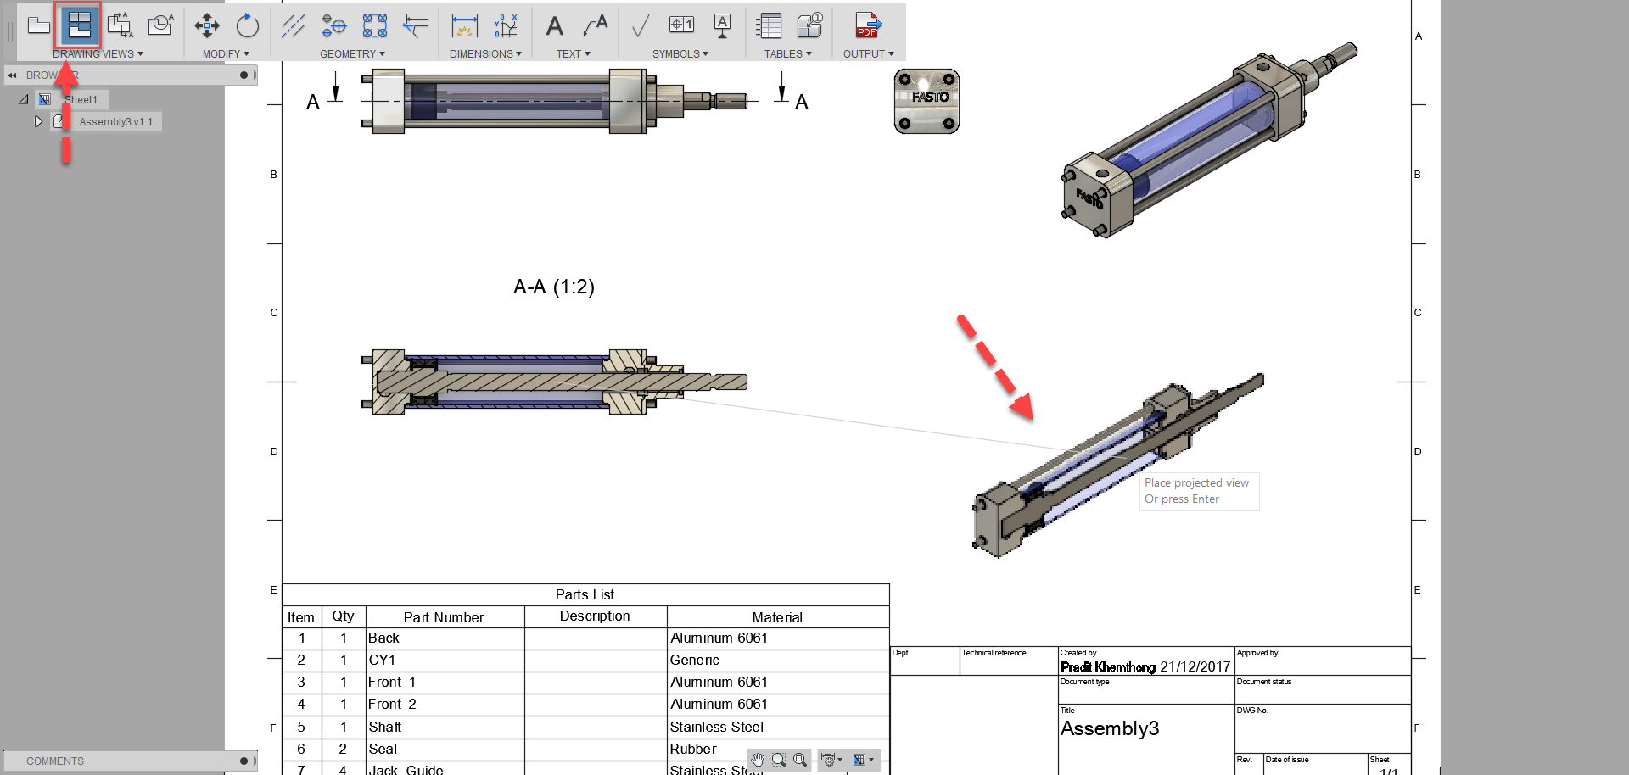The height and width of the screenshot is (775, 1629).
Task: Expand the Comments panel
Action: point(244,761)
